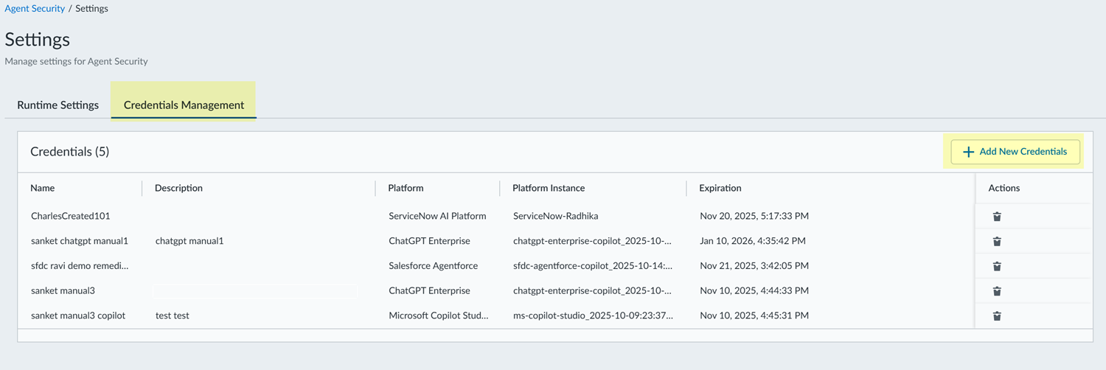Delete sfdc ravi demo credential row

pos(997,266)
